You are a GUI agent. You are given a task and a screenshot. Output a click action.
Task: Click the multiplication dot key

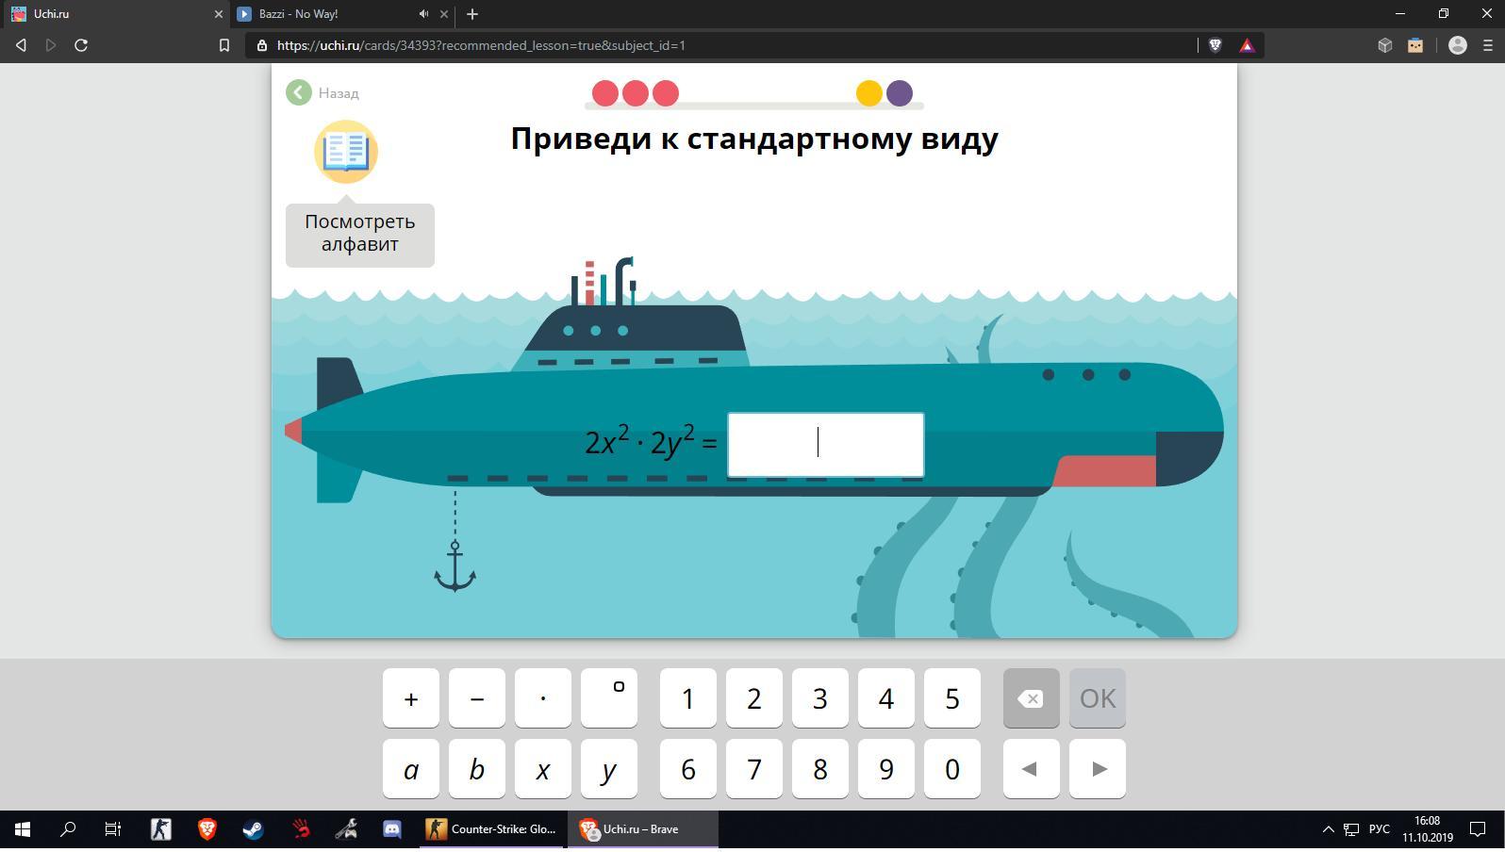pyautogui.click(x=543, y=698)
